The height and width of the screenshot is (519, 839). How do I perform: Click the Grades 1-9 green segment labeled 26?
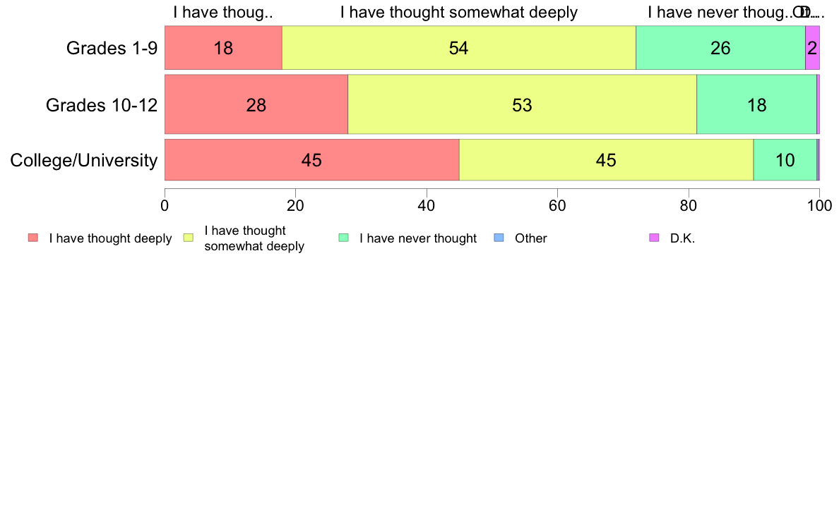(x=720, y=47)
